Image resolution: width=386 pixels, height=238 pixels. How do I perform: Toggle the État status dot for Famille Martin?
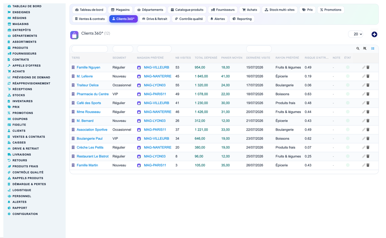(x=348, y=165)
